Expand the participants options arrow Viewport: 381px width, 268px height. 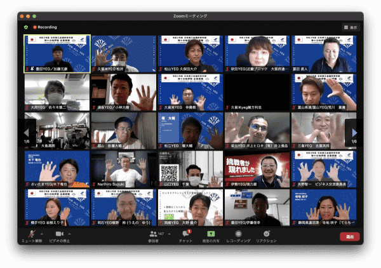170,234
